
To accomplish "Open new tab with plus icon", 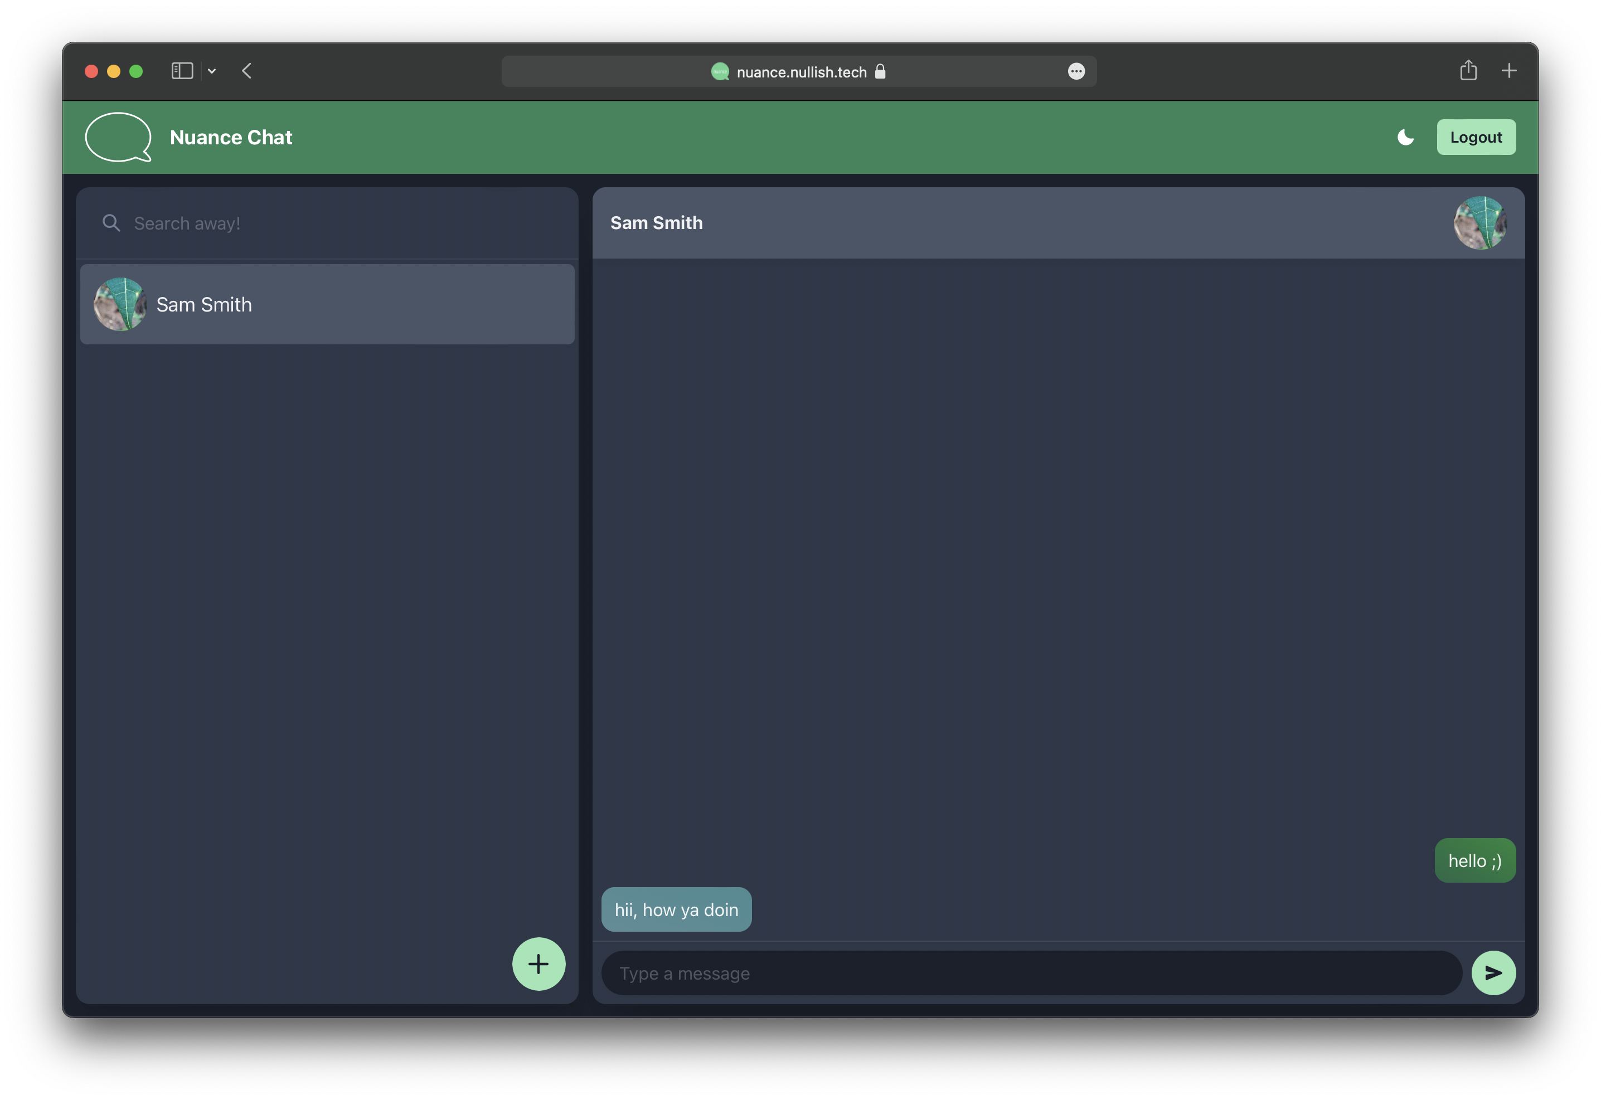I will (1508, 71).
